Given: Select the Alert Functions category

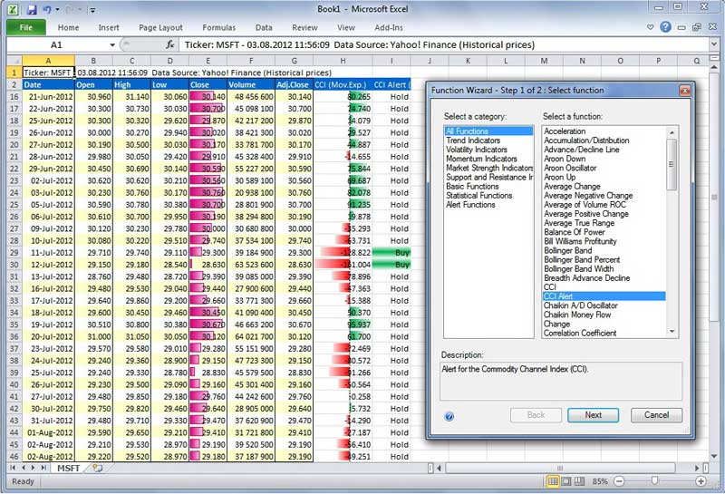Looking at the screenshot, I should (x=470, y=205).
